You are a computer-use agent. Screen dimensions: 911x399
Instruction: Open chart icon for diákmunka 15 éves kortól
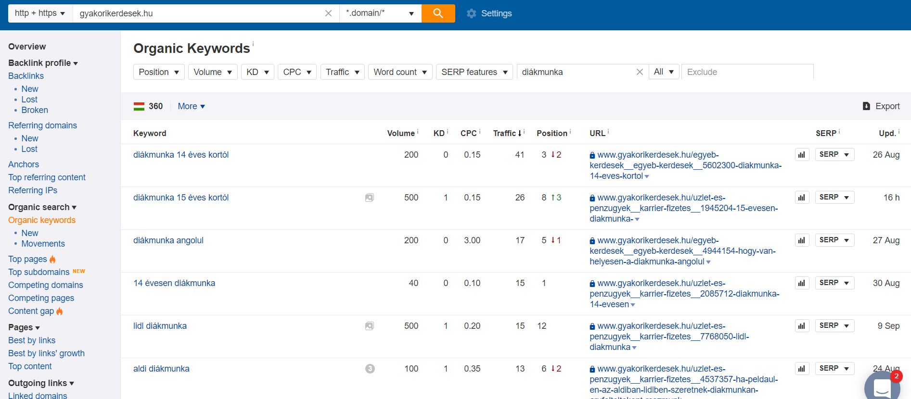point(802,198)
